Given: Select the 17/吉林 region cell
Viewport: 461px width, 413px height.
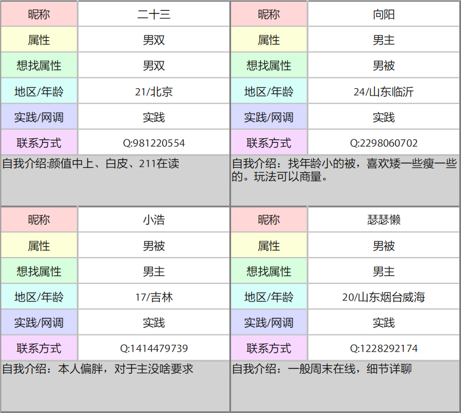Looking at the screenshot, I should point(154,296).
